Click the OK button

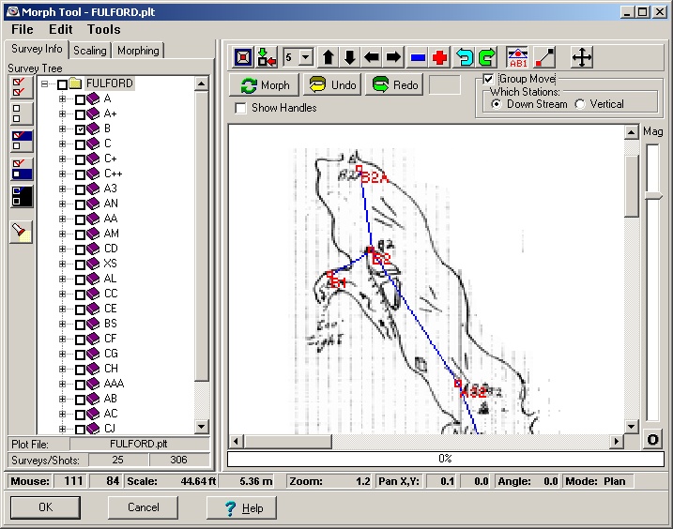coord(45,507)
